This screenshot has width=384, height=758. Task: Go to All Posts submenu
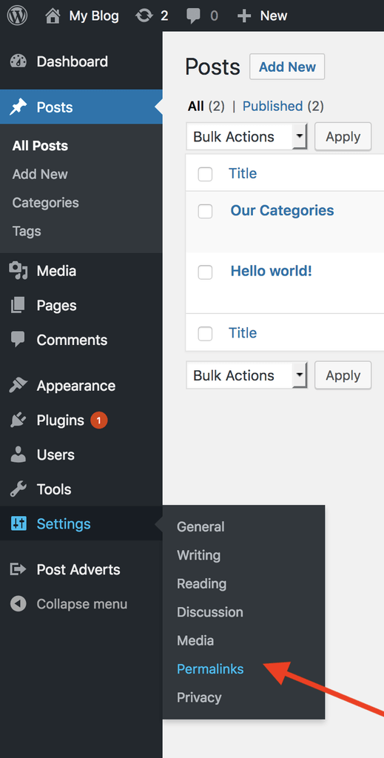pos(40,146)
